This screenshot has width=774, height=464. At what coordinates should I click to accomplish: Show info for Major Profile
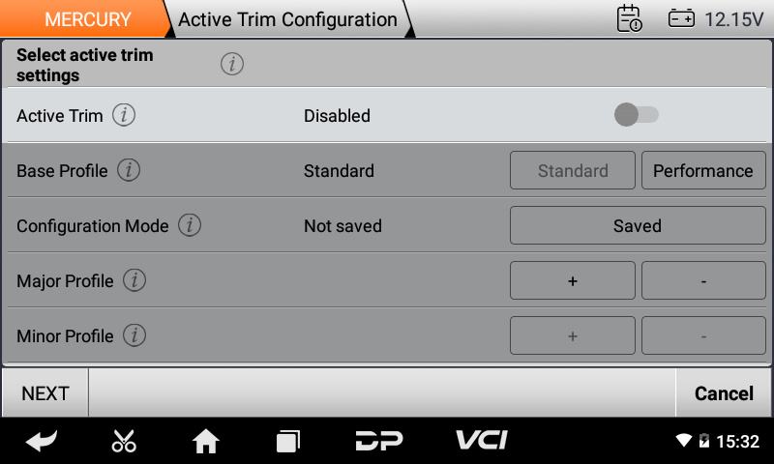pyautogui.click(x=134, y=280)
